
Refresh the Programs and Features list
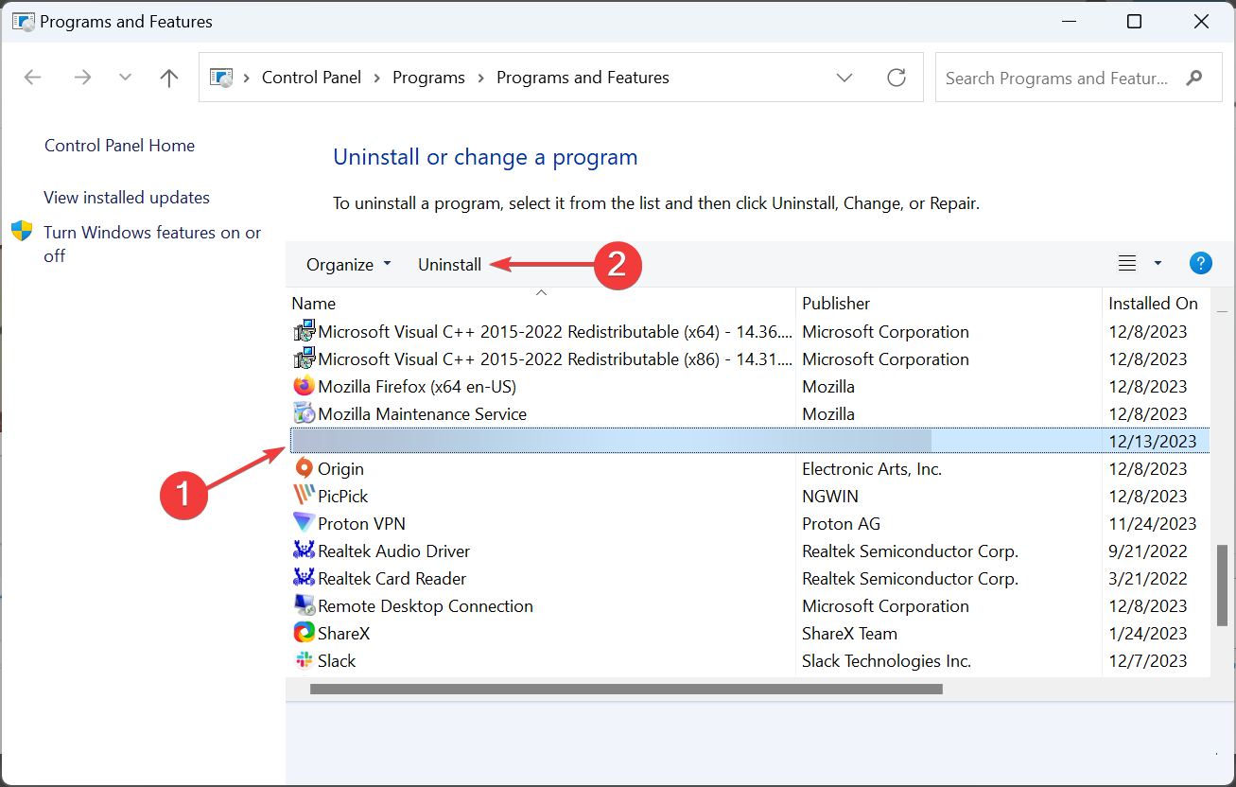(897, 78)
